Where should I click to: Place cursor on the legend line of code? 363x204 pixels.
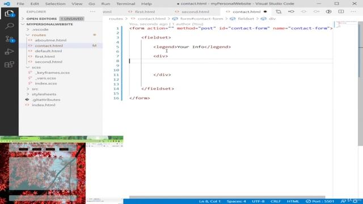192,47
